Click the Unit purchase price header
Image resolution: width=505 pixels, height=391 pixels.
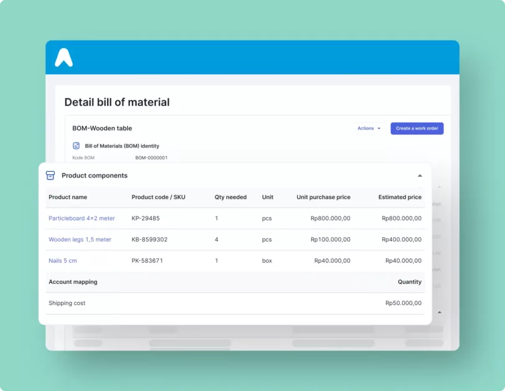point(323,197)
